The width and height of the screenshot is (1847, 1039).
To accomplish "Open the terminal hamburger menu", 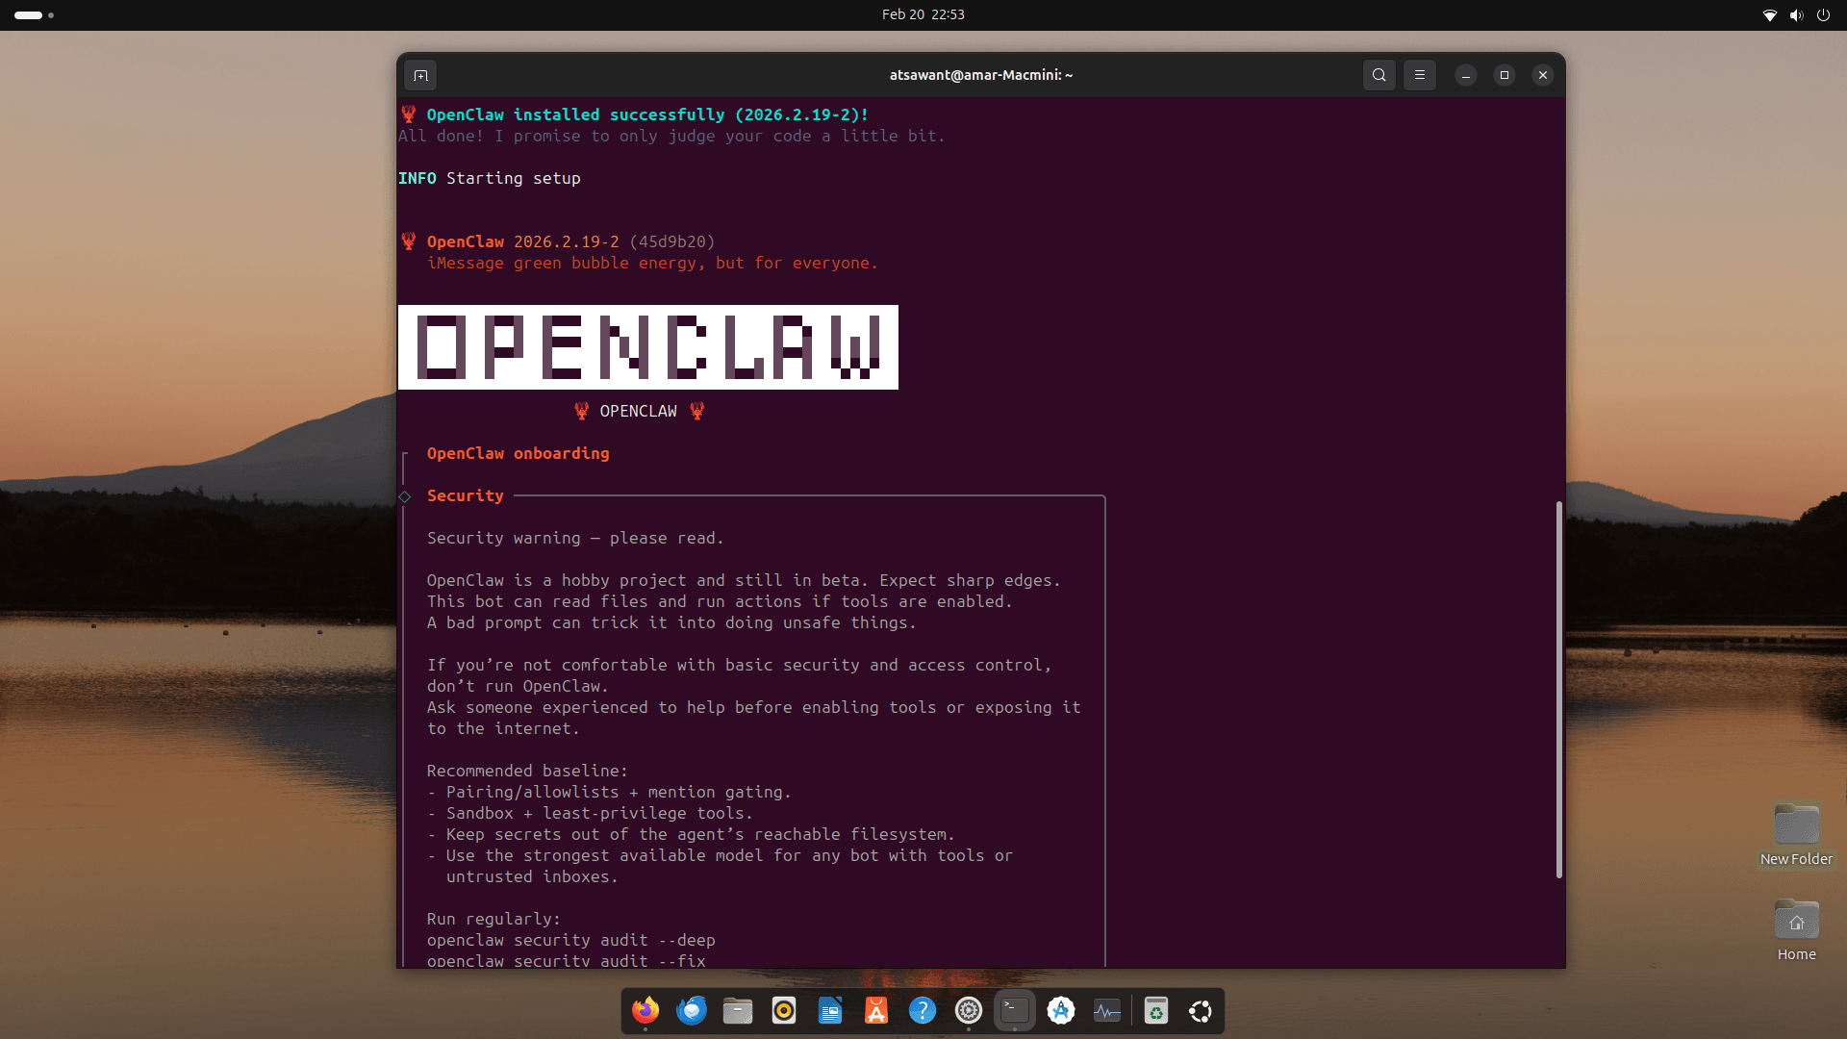I will (x=1419, y=75).
